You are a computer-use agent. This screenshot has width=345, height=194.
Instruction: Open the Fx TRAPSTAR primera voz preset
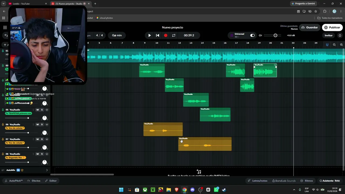pyautogui.click(x=19, y=113)
